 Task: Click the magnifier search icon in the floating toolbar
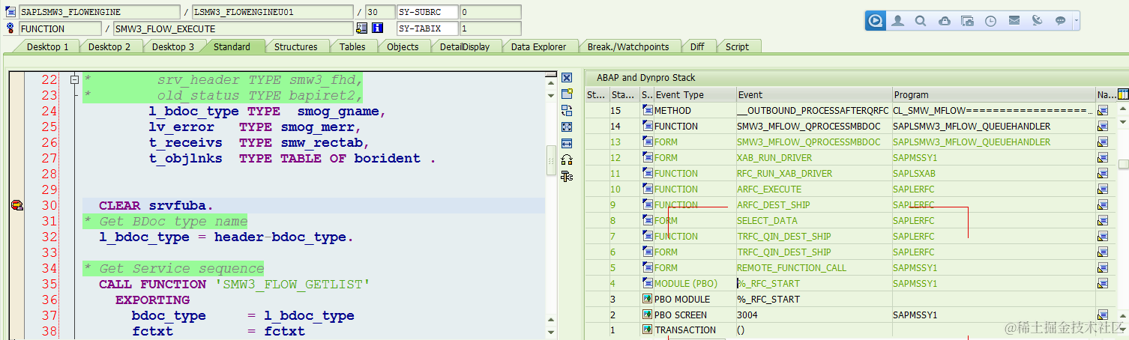click(921, 21)
